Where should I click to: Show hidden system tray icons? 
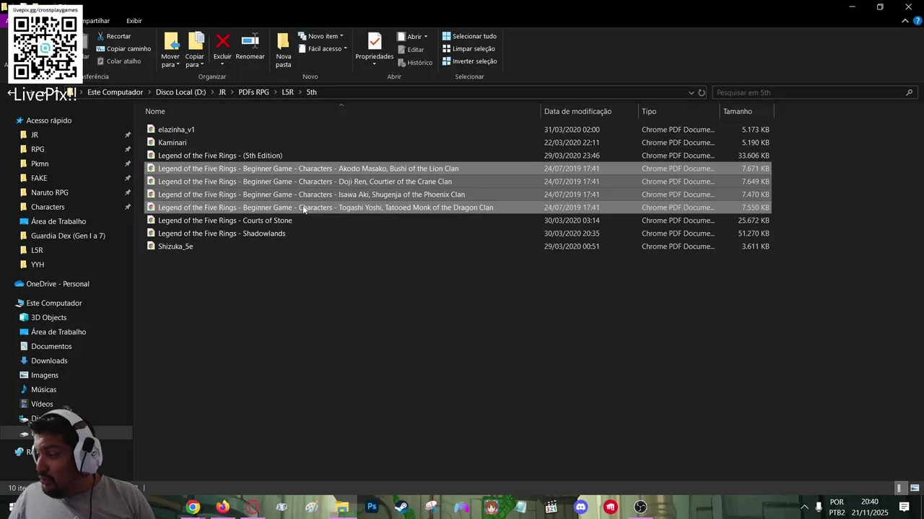804,507
